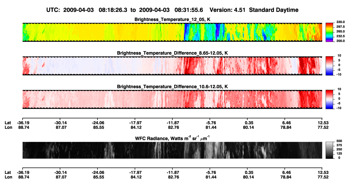Click the grayscale WFC Radiance image strip
This screenshot has height=183, width=358.
pyautogui.click(x=172, y=150)
